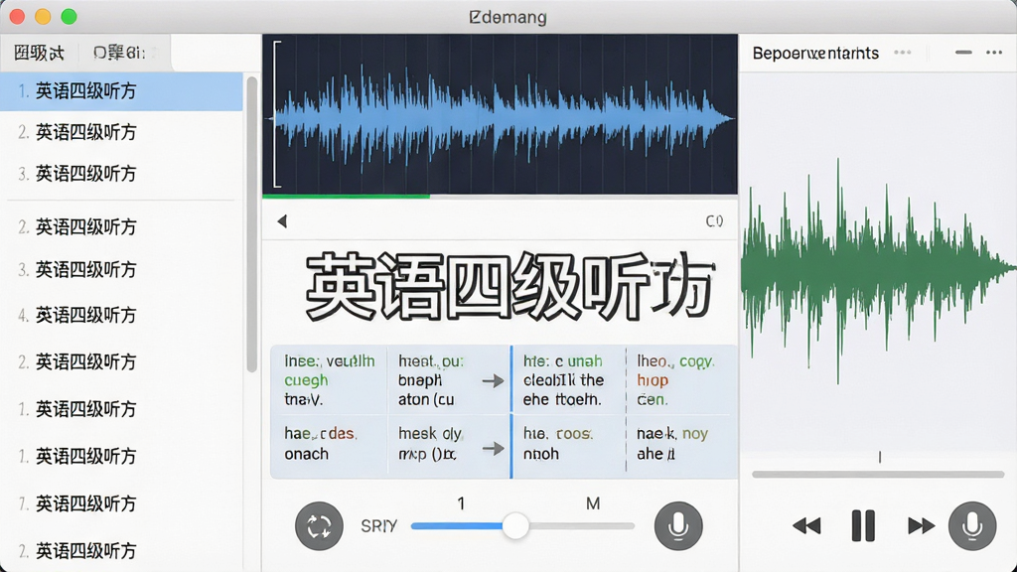This screenshot has width=1017, height=572.
Task: Click the green waveform in the right panel
Action: [878, 269]
